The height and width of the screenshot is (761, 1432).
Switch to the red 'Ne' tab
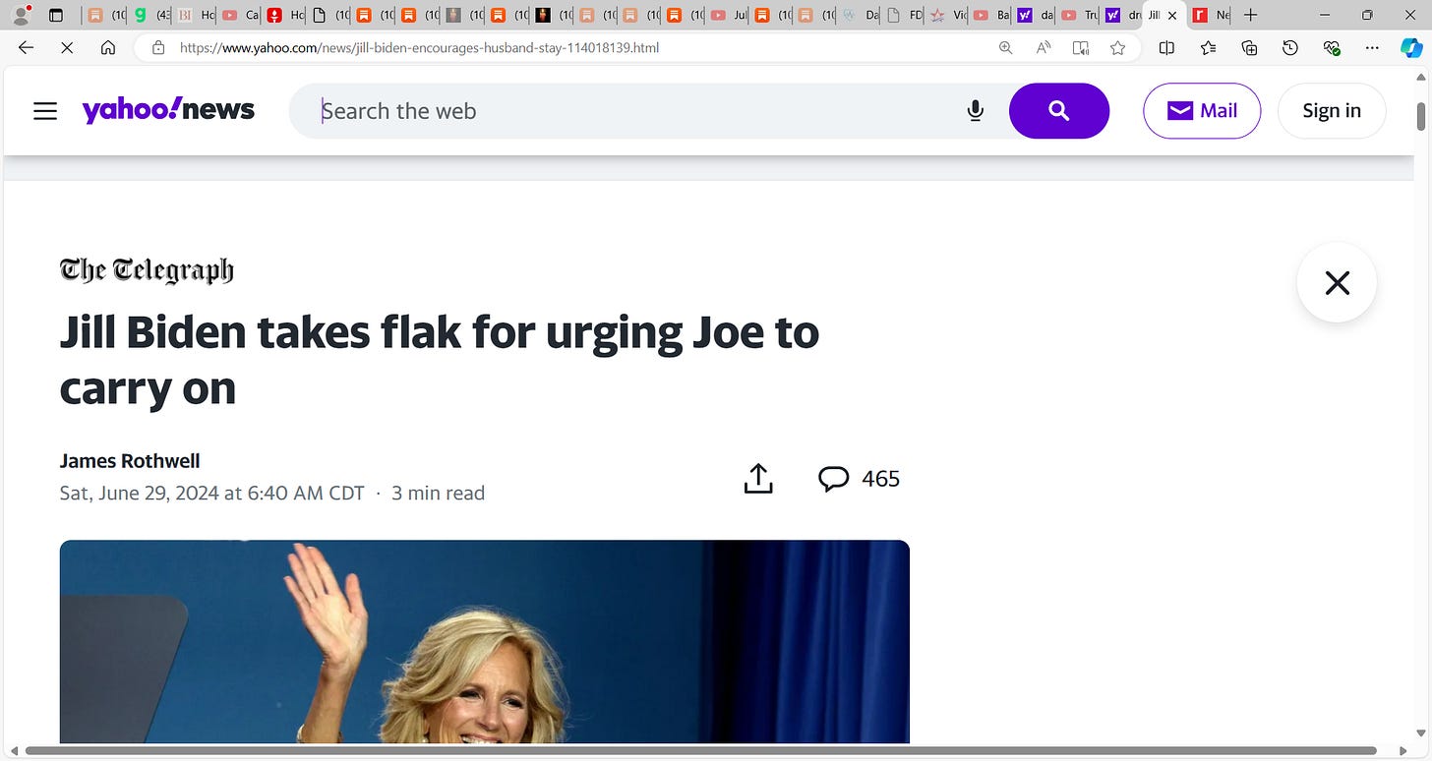pyautogui.click(x=1212, y=15)
